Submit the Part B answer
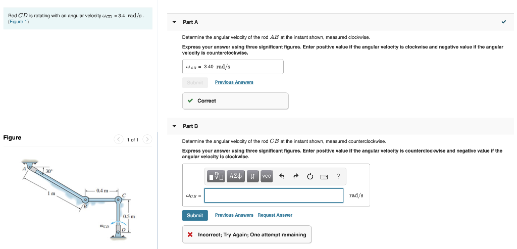The image size is (517, 249). [x=195, y=215]
